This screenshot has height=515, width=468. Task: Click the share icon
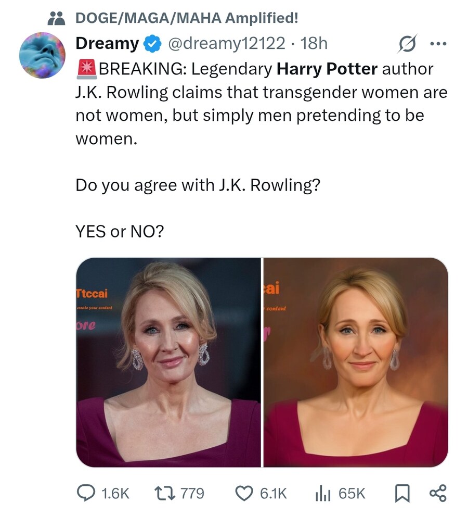tap(438, 493)
